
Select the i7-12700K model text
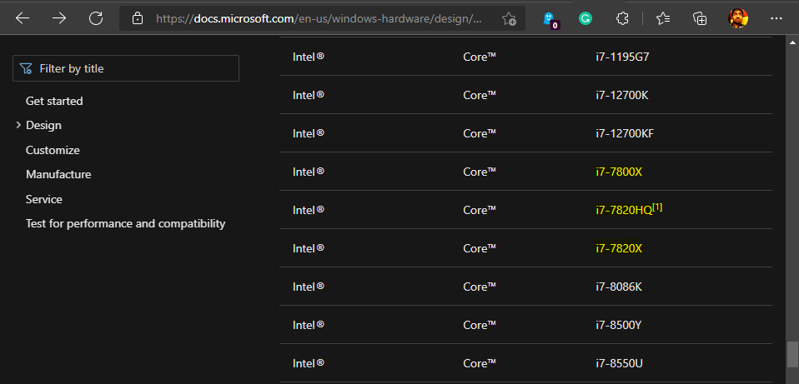point(622,95)
